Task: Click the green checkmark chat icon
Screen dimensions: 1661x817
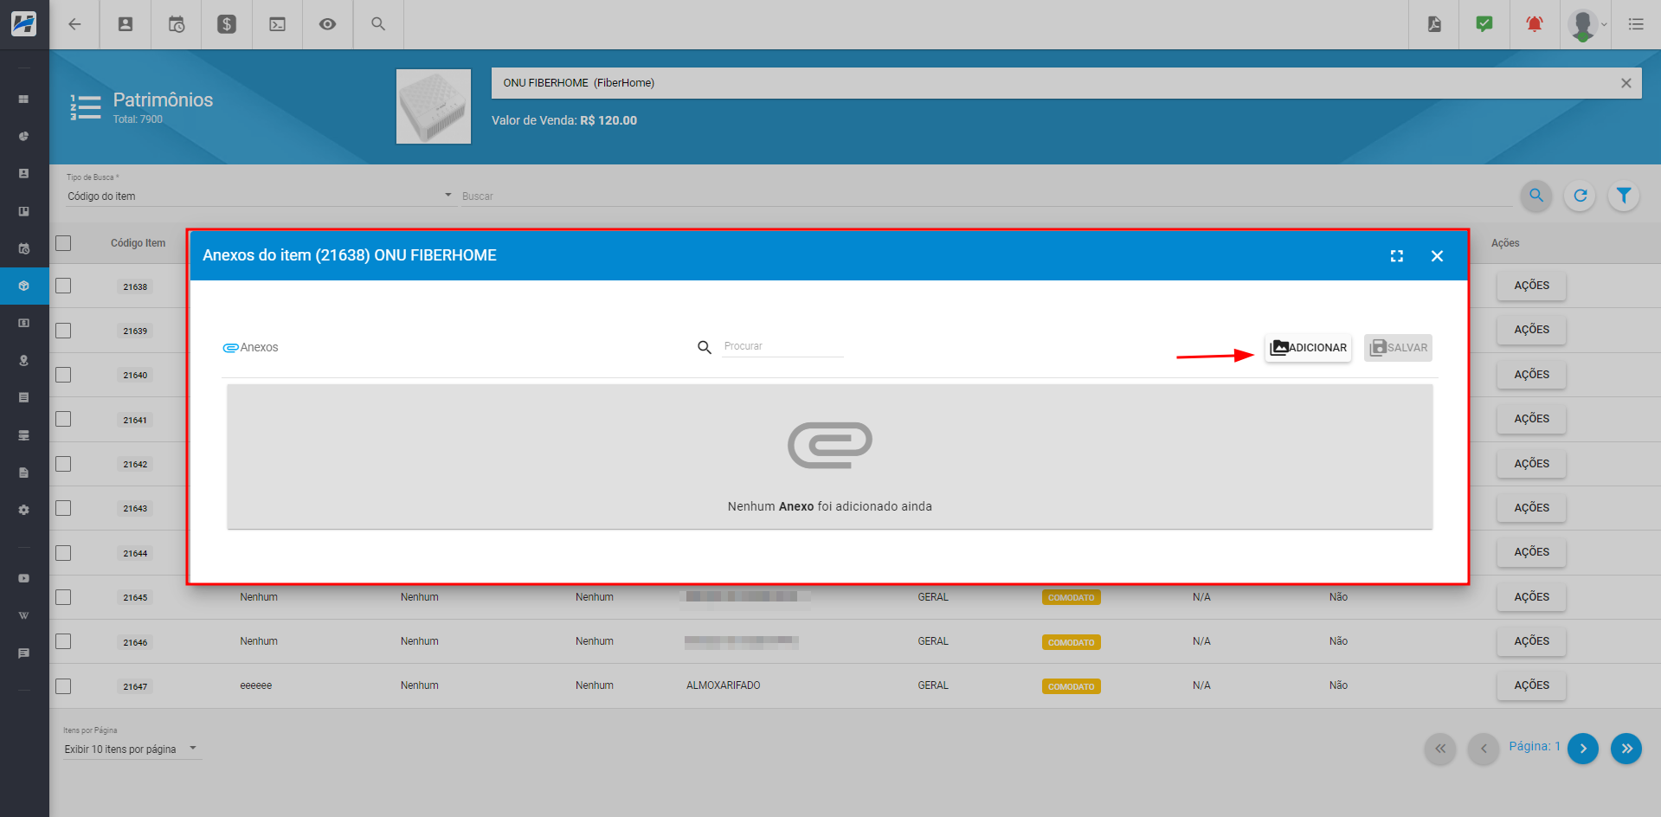Action: (1484, 24)
